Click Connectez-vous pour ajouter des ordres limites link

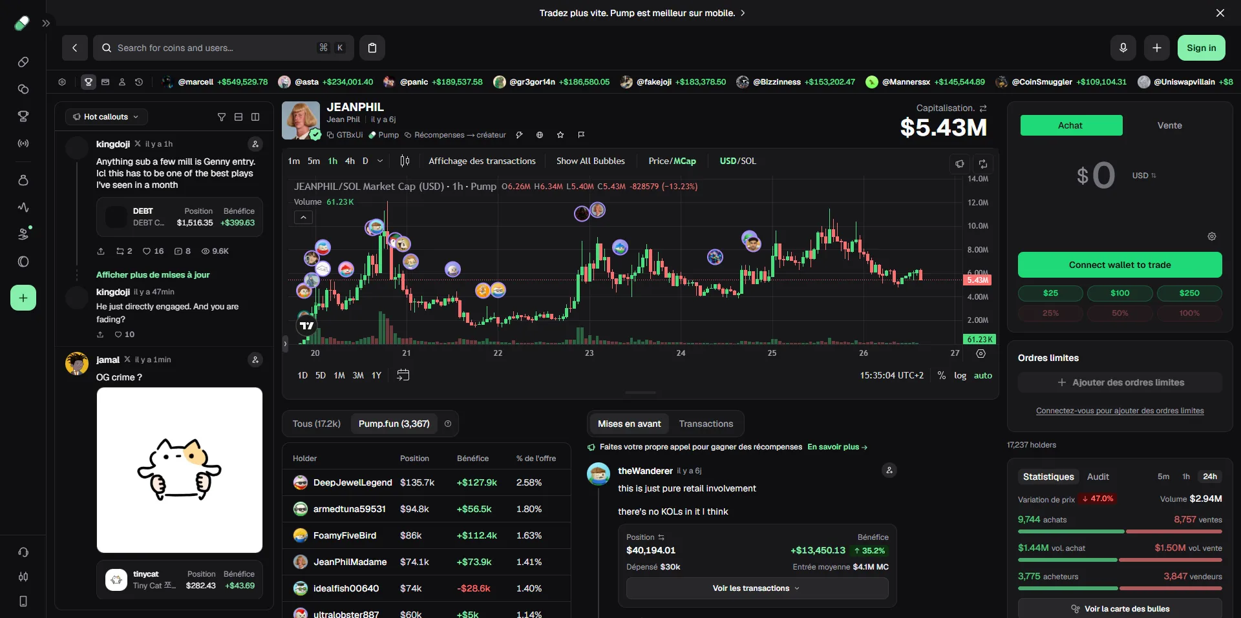click(1120, 411)
